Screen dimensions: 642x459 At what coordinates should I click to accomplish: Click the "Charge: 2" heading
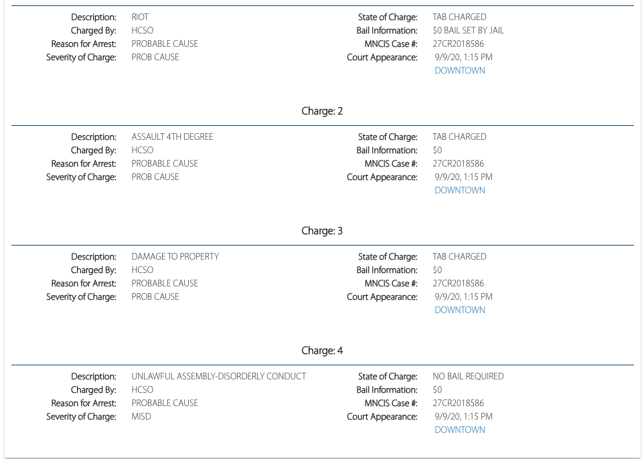(x=322, y=111)
